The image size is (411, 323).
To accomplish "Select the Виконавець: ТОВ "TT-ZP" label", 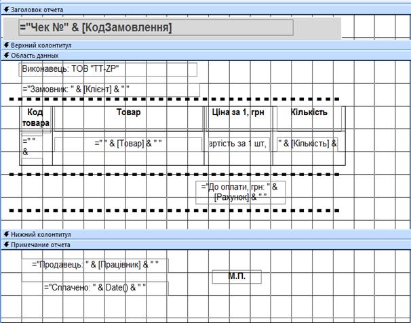I will coord(108,69).
